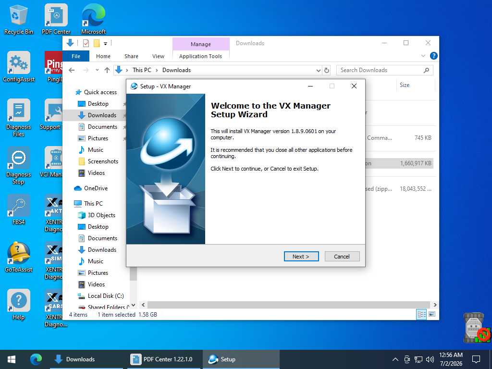The height and width of the screenshot is (369, 492).
Task: Open the Customize Quick Access Toolbar dropdown
Action: point(105,44)
